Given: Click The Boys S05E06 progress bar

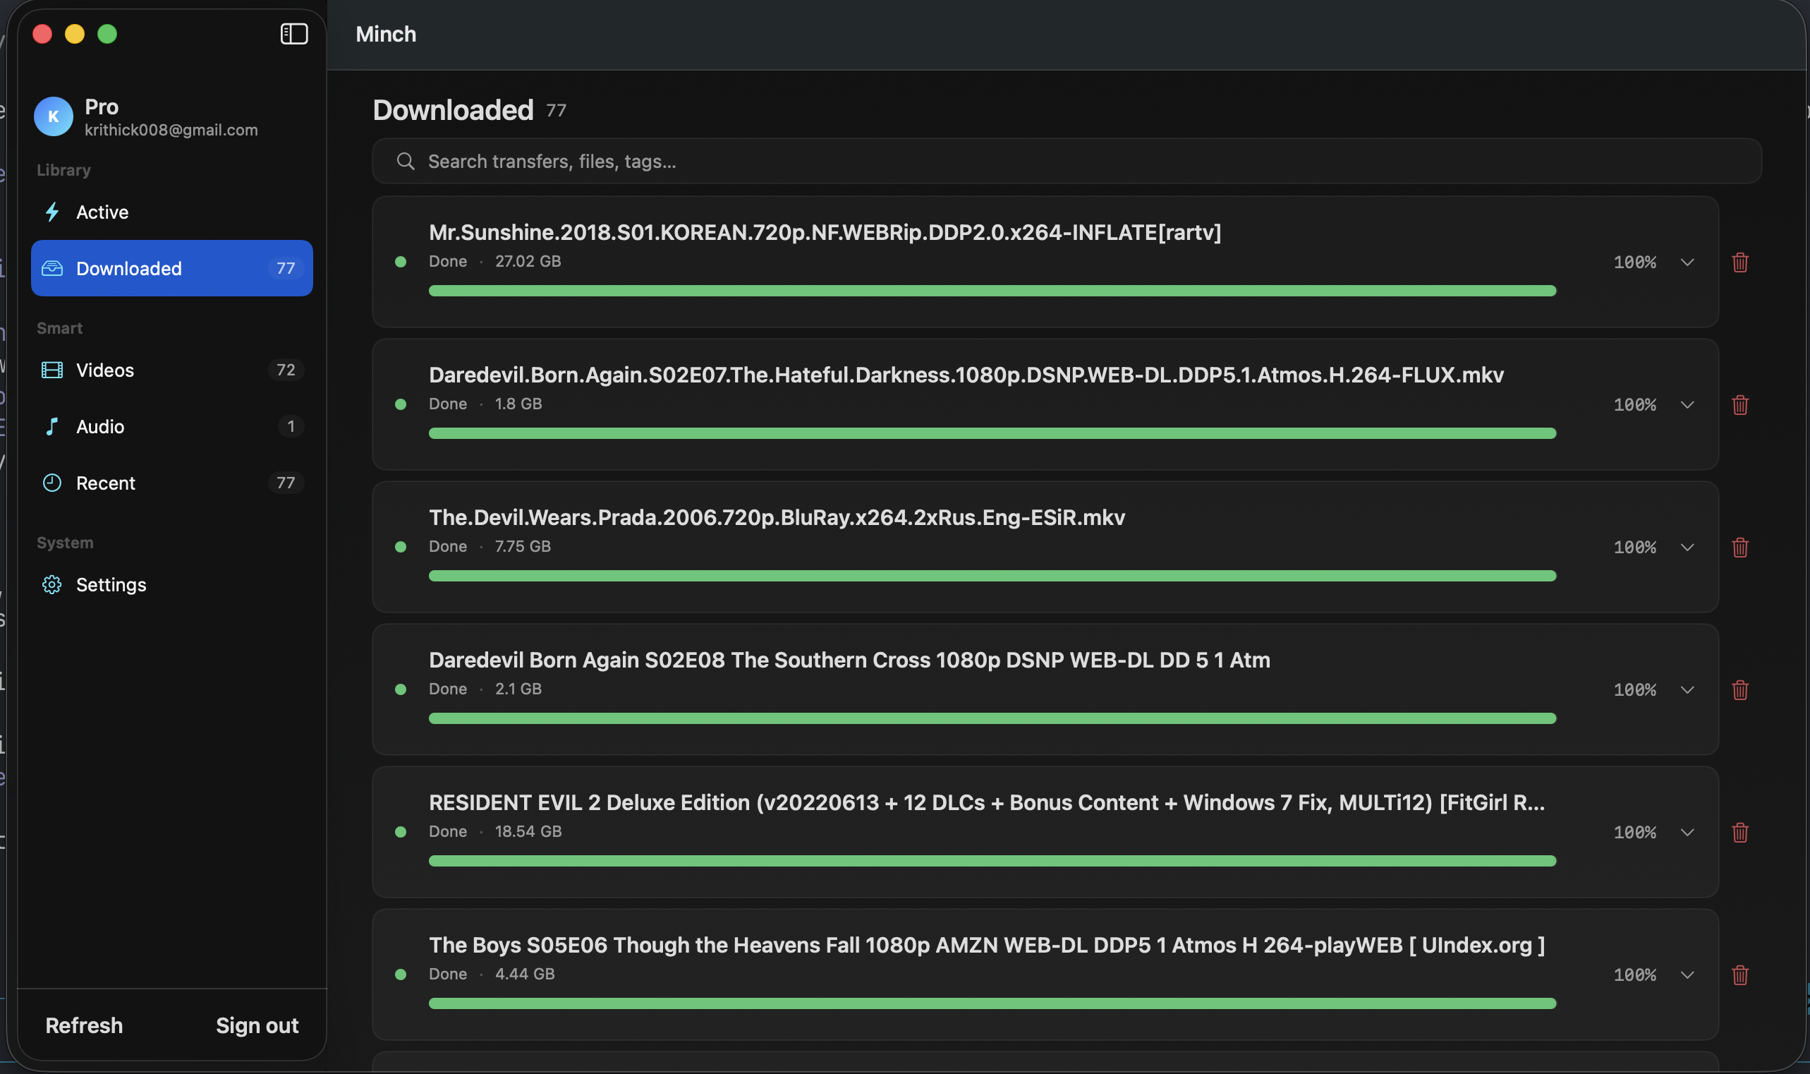Looking at the screenshot, I should (992, 1004).
